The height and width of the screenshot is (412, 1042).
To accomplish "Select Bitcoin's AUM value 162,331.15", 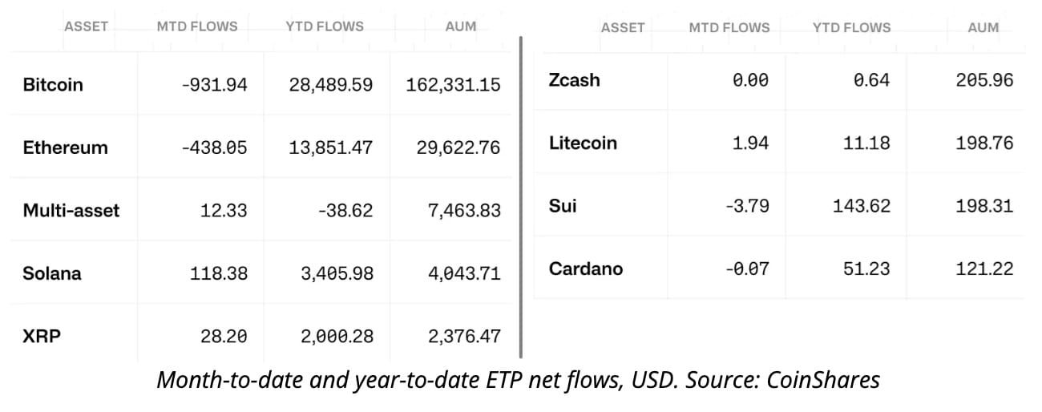I will 447,85.
